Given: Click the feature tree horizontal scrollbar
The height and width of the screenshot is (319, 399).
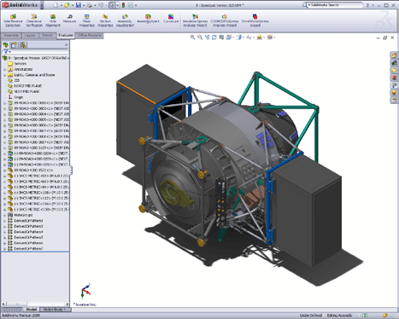Looking at the screenshot, I should (35, 304).
